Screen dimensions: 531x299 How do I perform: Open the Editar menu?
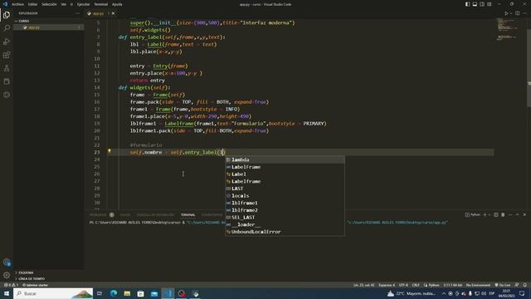32,4
